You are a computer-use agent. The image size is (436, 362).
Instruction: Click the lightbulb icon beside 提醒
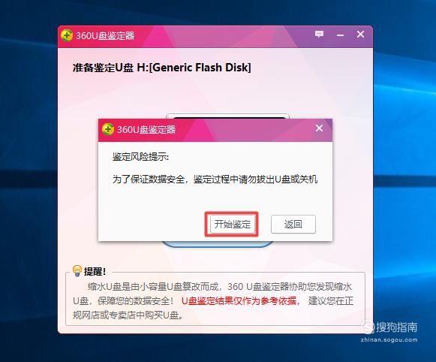(77, 270)
